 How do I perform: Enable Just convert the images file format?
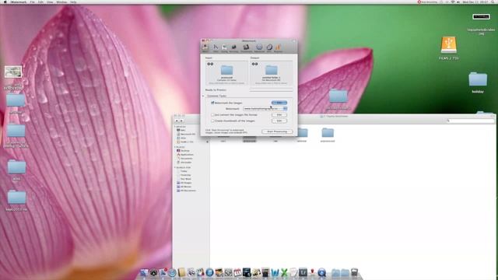[x=212, y=114]
